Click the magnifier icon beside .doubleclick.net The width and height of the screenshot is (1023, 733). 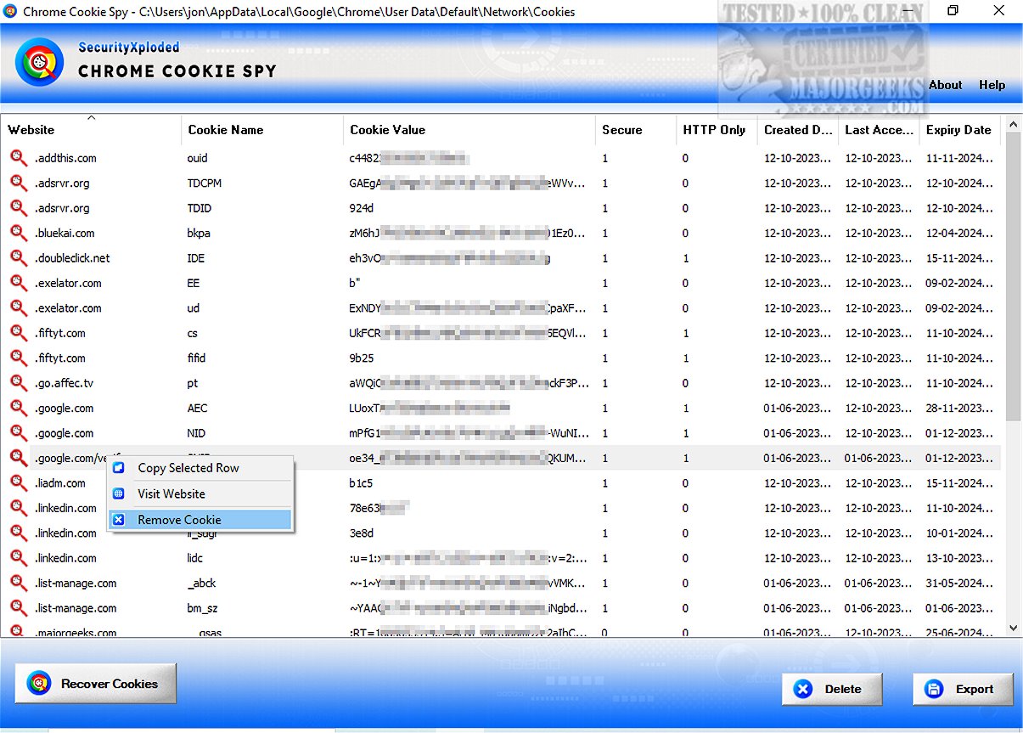click(x=19, y=258)
